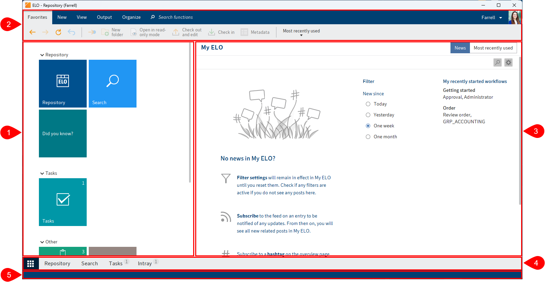Refresh the view with the reload icon
Viewport: 545px width, 282px height.
click(58, 32)
